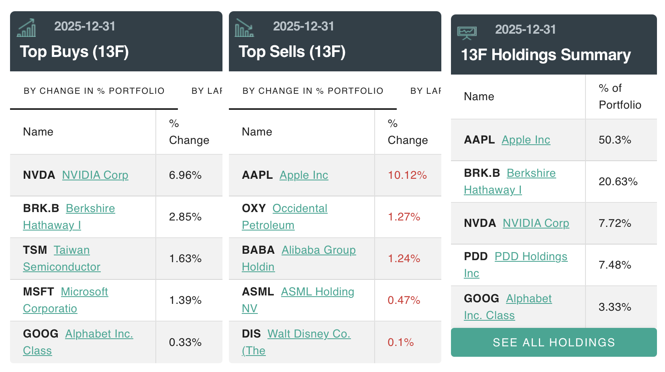The width and height of the screenshot is (665, 372).
Task: Click the presentation board icon in Holdings Summary
Action: 467,33
